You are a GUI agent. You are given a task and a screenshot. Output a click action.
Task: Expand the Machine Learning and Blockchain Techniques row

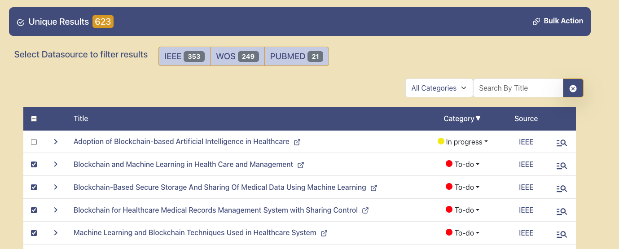click(56, 233)
